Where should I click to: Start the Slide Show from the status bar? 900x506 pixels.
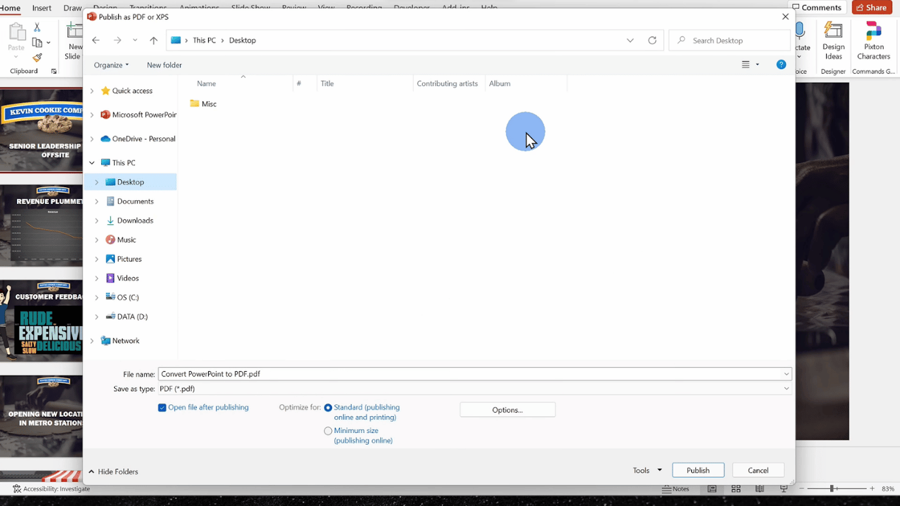click(x=783, y=488)
